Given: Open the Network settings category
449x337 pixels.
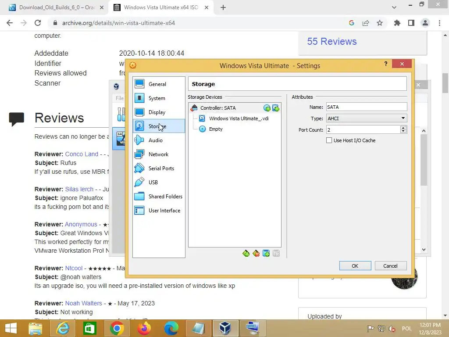Looking at the screenshot, I should (x=159, y=154).
